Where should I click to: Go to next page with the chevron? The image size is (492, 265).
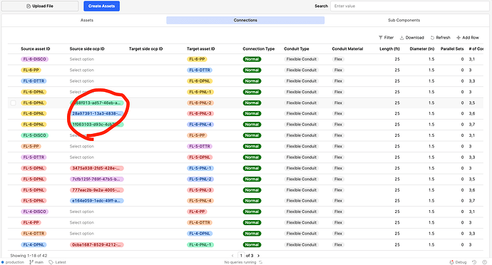259,256
